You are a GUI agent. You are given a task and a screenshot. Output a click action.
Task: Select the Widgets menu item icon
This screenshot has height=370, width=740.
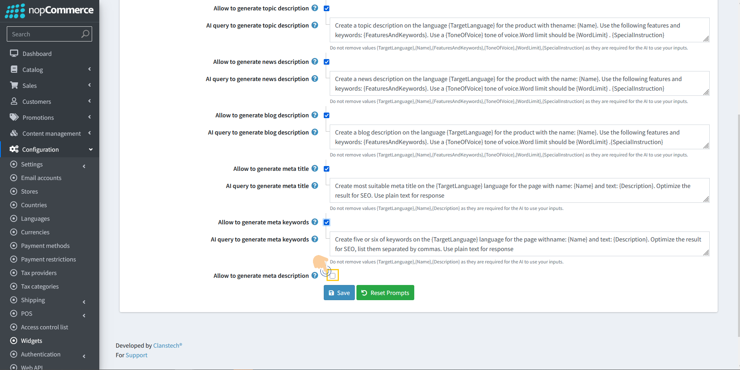pos(13,340)
